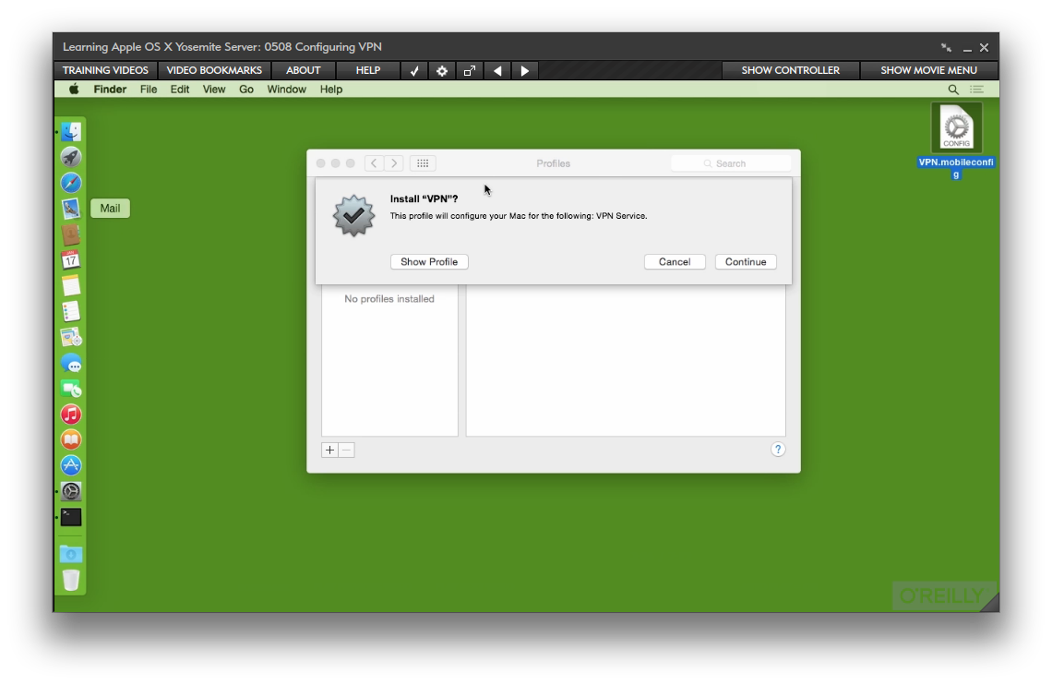Click 'No profiles installed' text

pyautogui.click(x=389, y=299)
